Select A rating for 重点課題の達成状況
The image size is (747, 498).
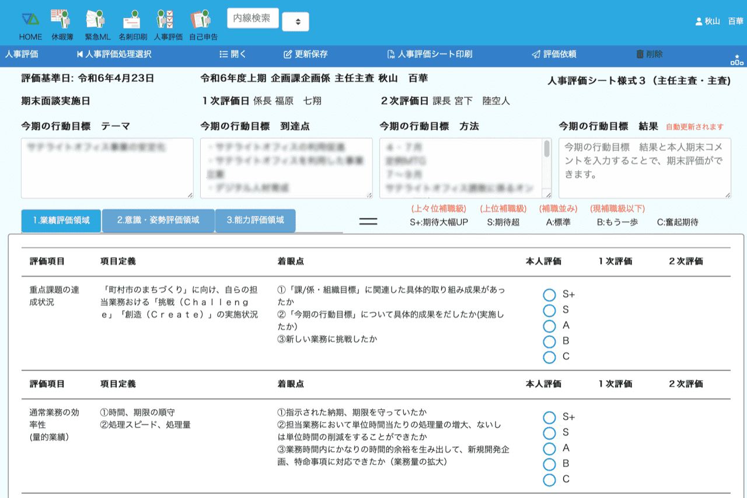pos(549,326)
